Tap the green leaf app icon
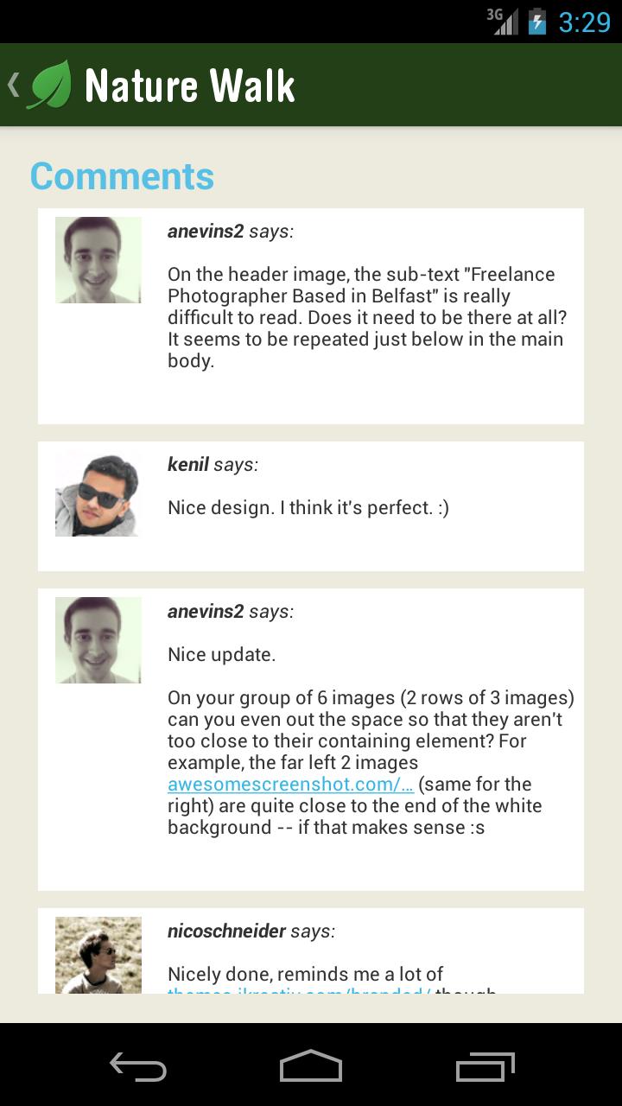The image size is (622, 1106). click(x=50, y=85)
